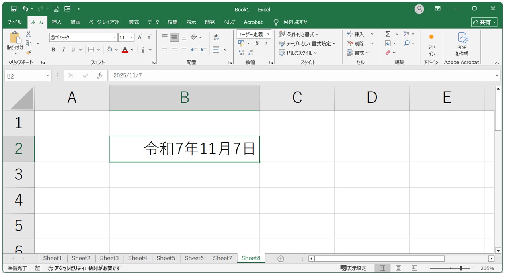The width and height of the screenshot is (505, 275).
Task: Click inside the Name Box showing B2
Action: coord(24,75)
